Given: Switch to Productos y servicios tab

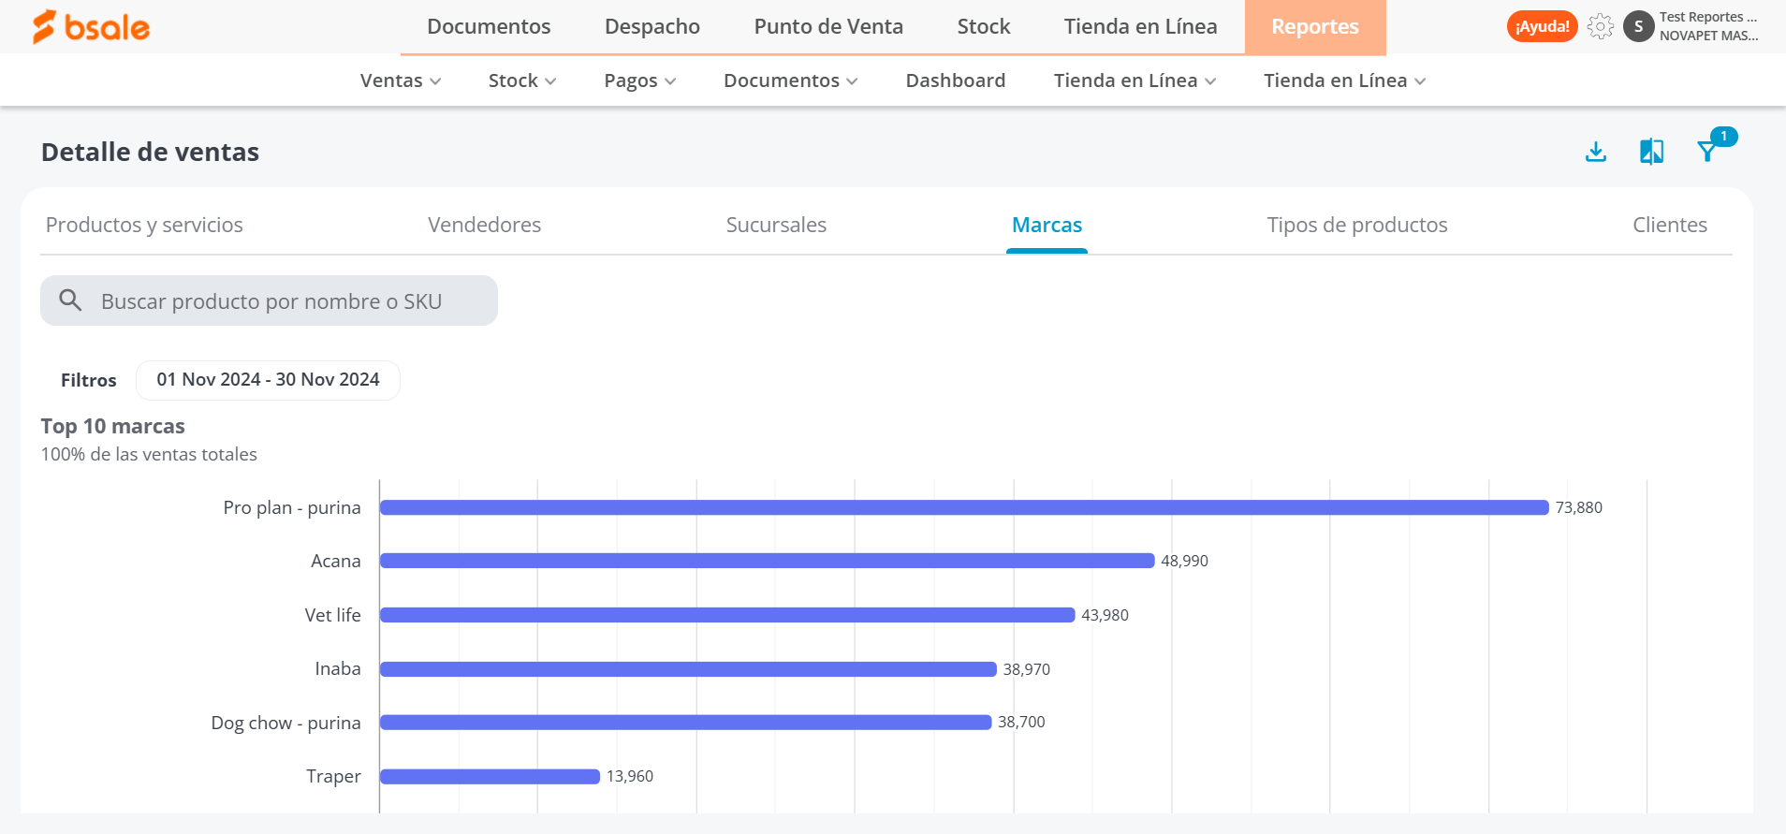Looking at the screenshot, I should 144,225.
